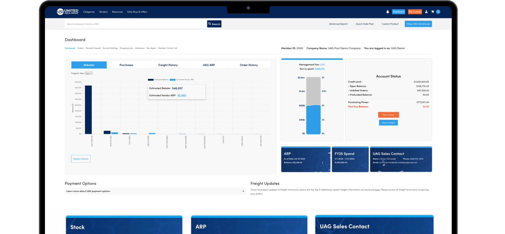The width and height of the screenshot is (505, 234).
Task: Open the Quick Order Pad
Action: coord(364,24)
